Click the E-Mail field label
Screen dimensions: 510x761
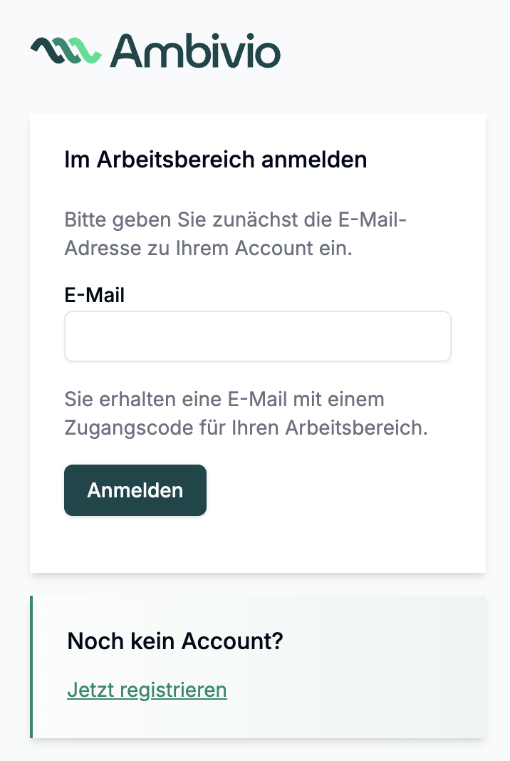94,295
